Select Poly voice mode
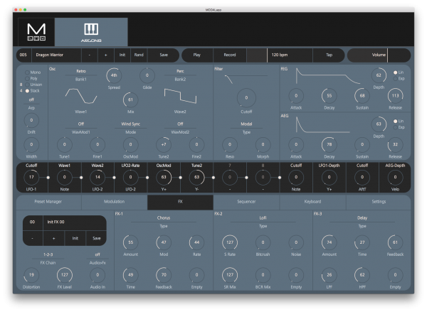427x312 pixels. (x=31, y=78)
